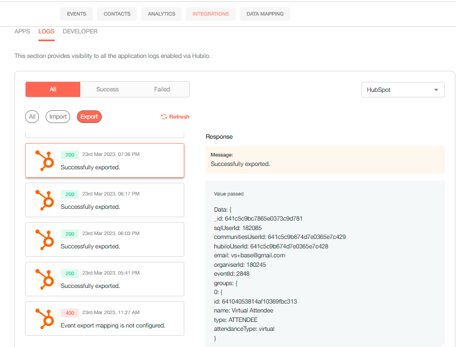Select the LOGS sub-tab
The image size is (456, 347).
46,31
